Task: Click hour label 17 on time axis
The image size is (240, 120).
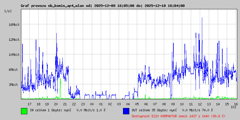Action: (x=29, y=104)
